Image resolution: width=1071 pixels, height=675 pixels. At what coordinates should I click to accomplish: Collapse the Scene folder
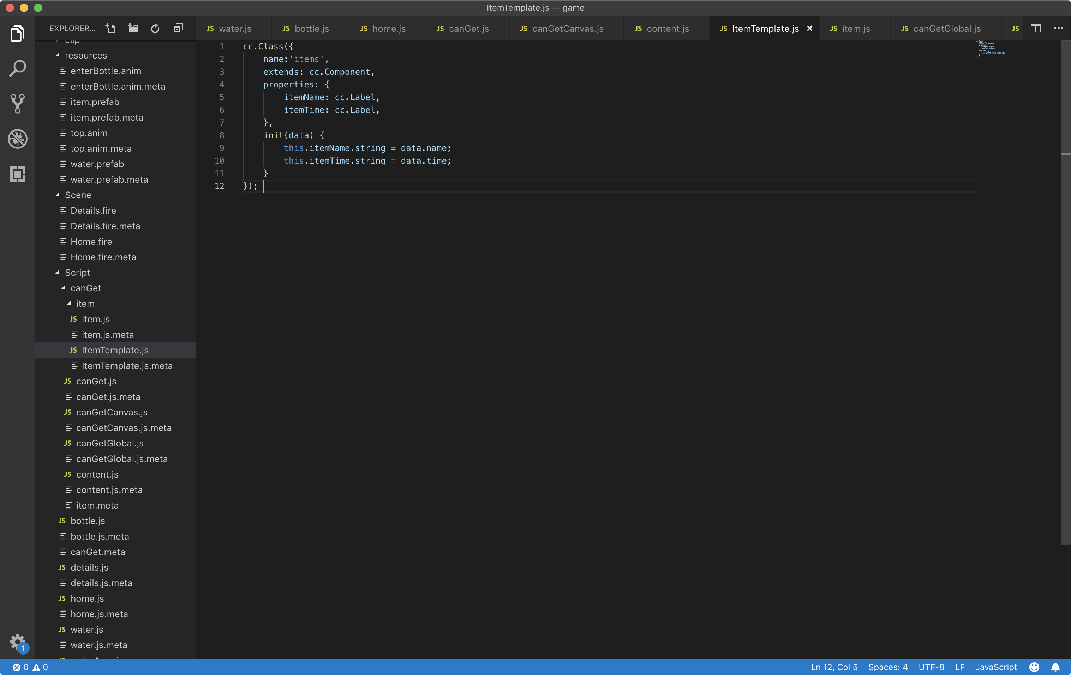[x=58, y=195]
